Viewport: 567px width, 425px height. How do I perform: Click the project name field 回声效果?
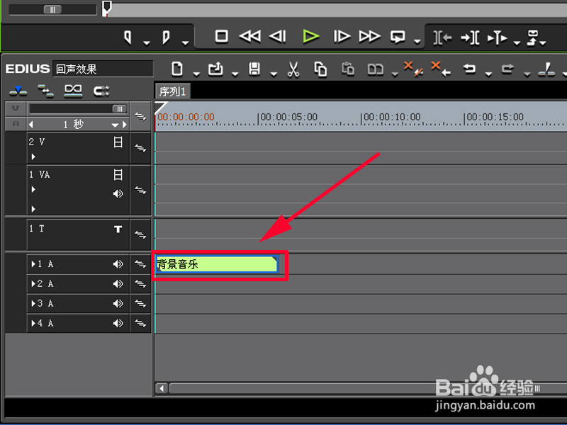[x=103, y=69]
